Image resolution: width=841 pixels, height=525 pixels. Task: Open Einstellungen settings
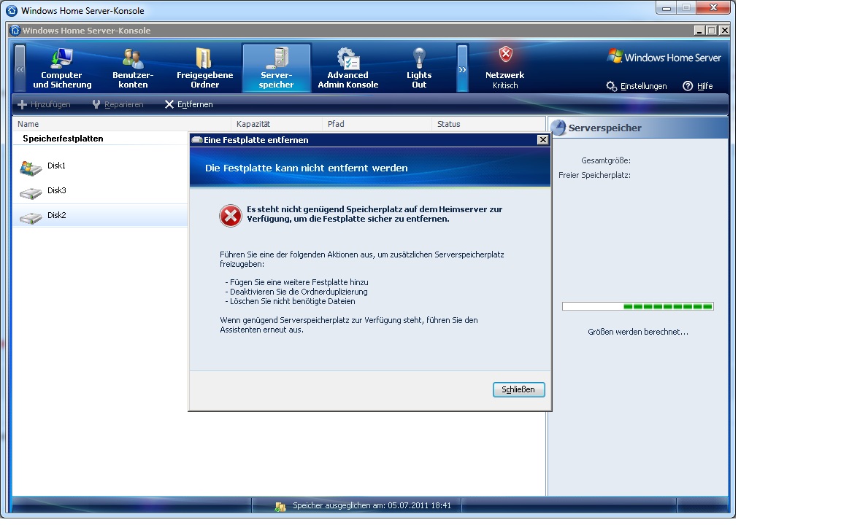(637, 86)
